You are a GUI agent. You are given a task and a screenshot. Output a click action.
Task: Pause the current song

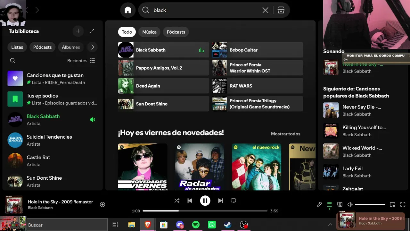pyautogui.click(x=205, y=201)
